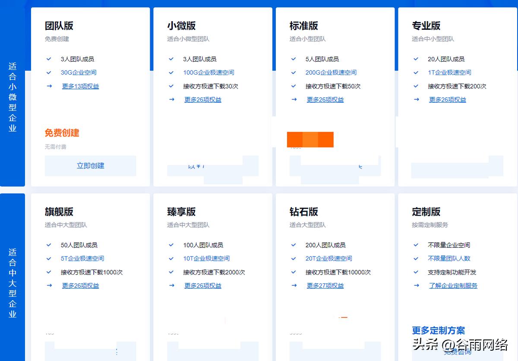Toggle the check beside 30G企业空间
518x361 pixels.
[x=49, y=72]
